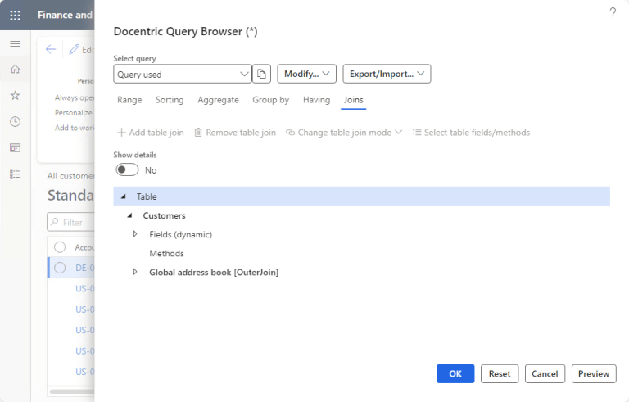Click the Cancel button

click(545, 373)
